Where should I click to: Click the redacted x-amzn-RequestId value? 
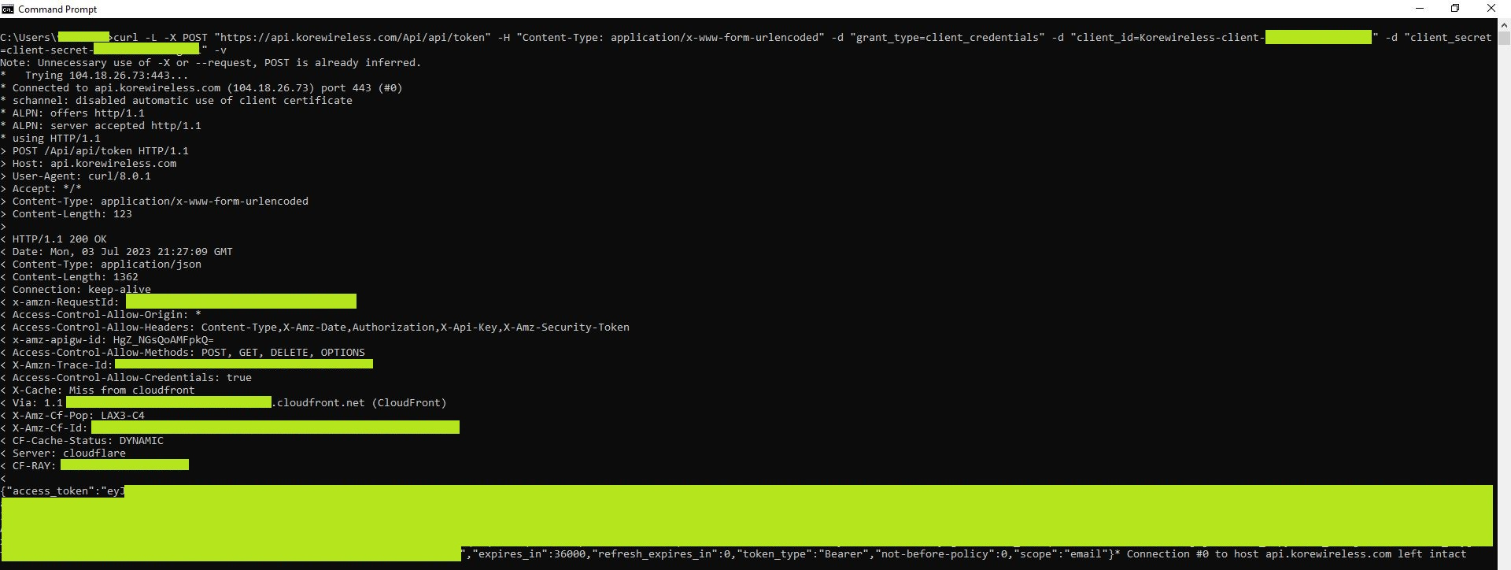pos(241,302)
